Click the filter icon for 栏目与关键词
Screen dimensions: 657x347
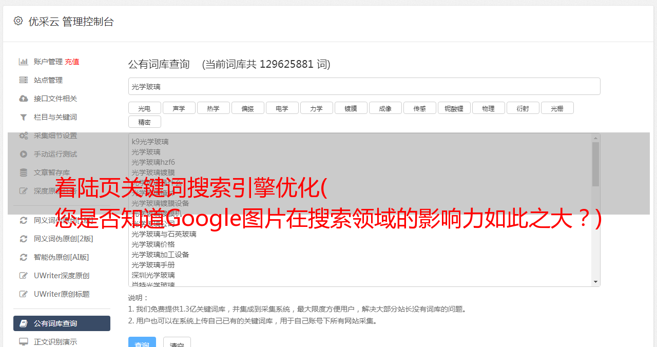click(23, 117)
